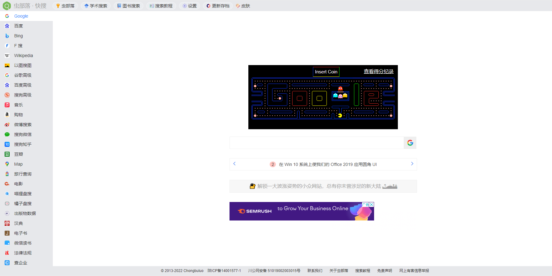Click the 百度高级 paw icon in the sidebar
The image size is (552, 276).
(x=7, y=85)
